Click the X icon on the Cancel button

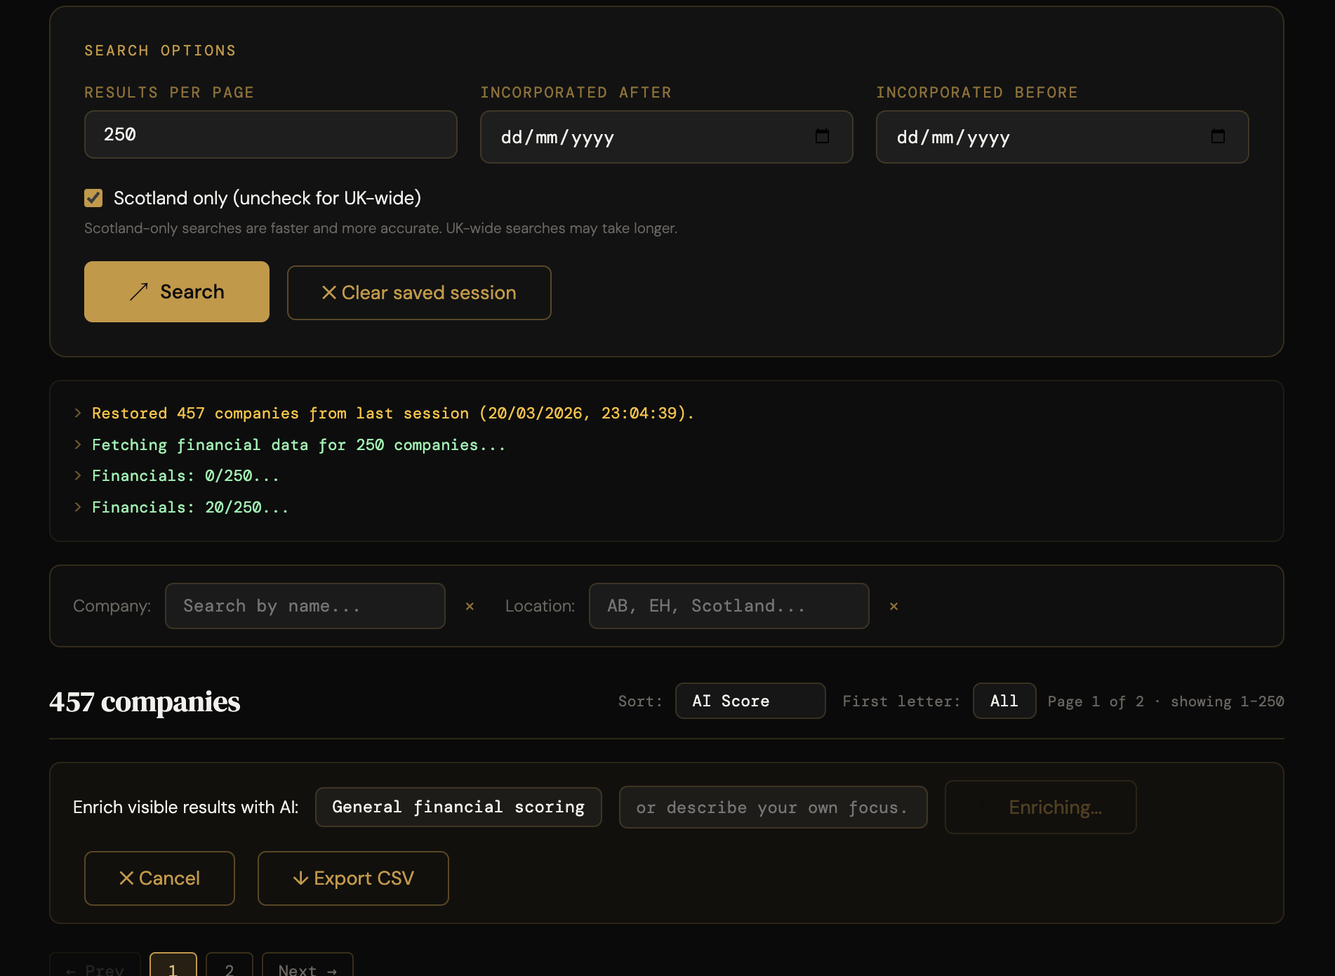pyautogui.click(x=126, y=878)
